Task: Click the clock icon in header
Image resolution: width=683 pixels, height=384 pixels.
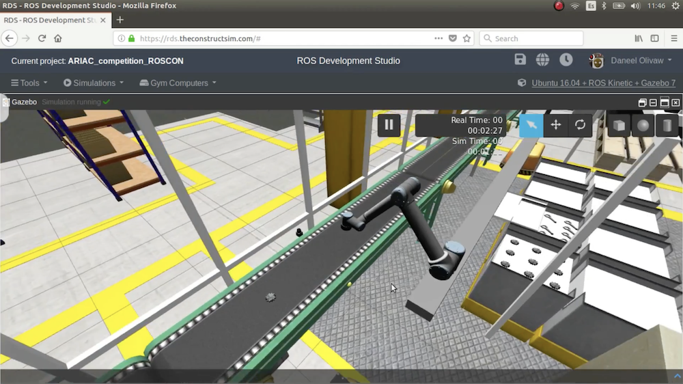Action: point(566,59)
